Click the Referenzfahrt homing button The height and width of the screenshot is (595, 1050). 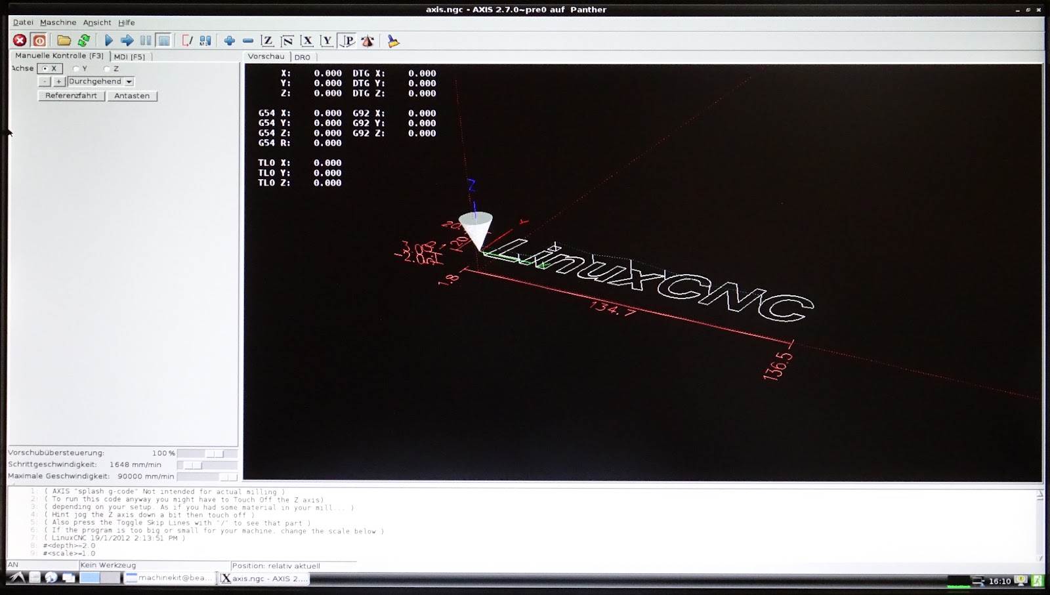pos(71,96)
